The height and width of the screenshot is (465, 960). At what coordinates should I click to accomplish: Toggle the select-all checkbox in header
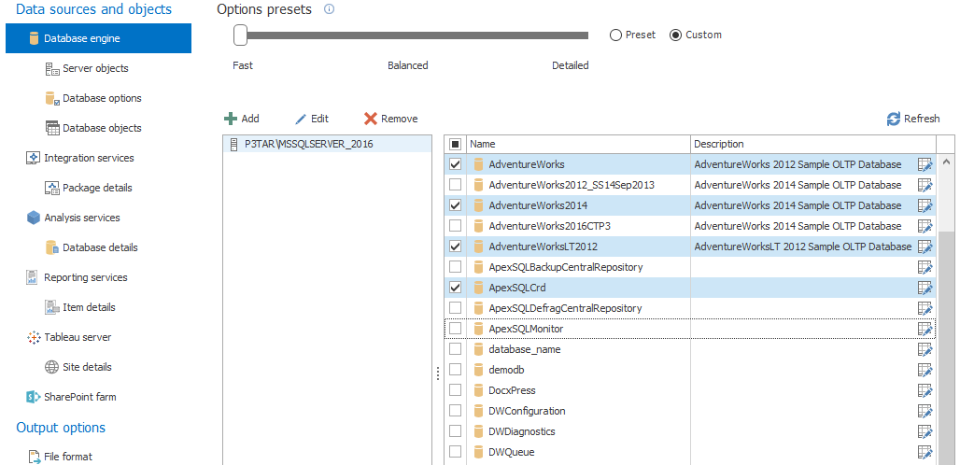pyautogui.click(x=456, y=144)
